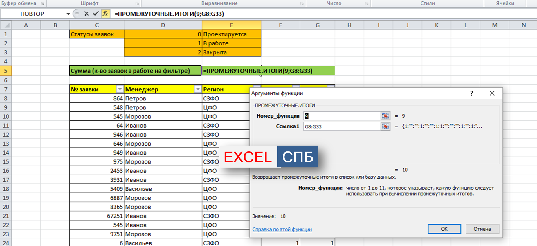Open the Шрифт group dialog launcher
Screen dimensions: 537x246
point(137,3)
